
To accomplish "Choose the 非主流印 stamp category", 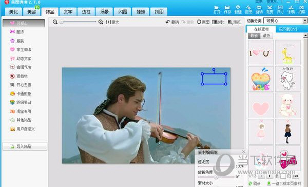I will pyautogui.click(x=21, y=49).
